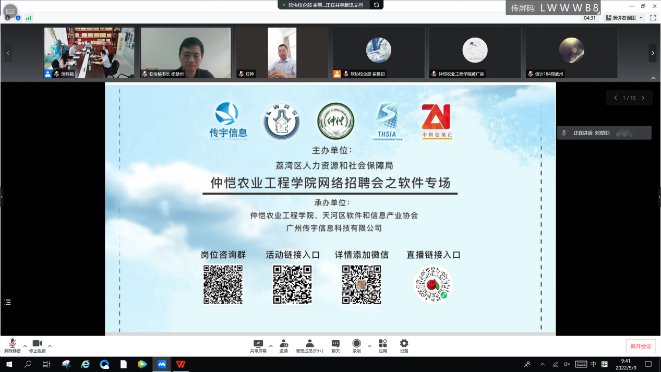Click the refresh icon beside sharing notice
661x372 pixels.
coord(376,5)
